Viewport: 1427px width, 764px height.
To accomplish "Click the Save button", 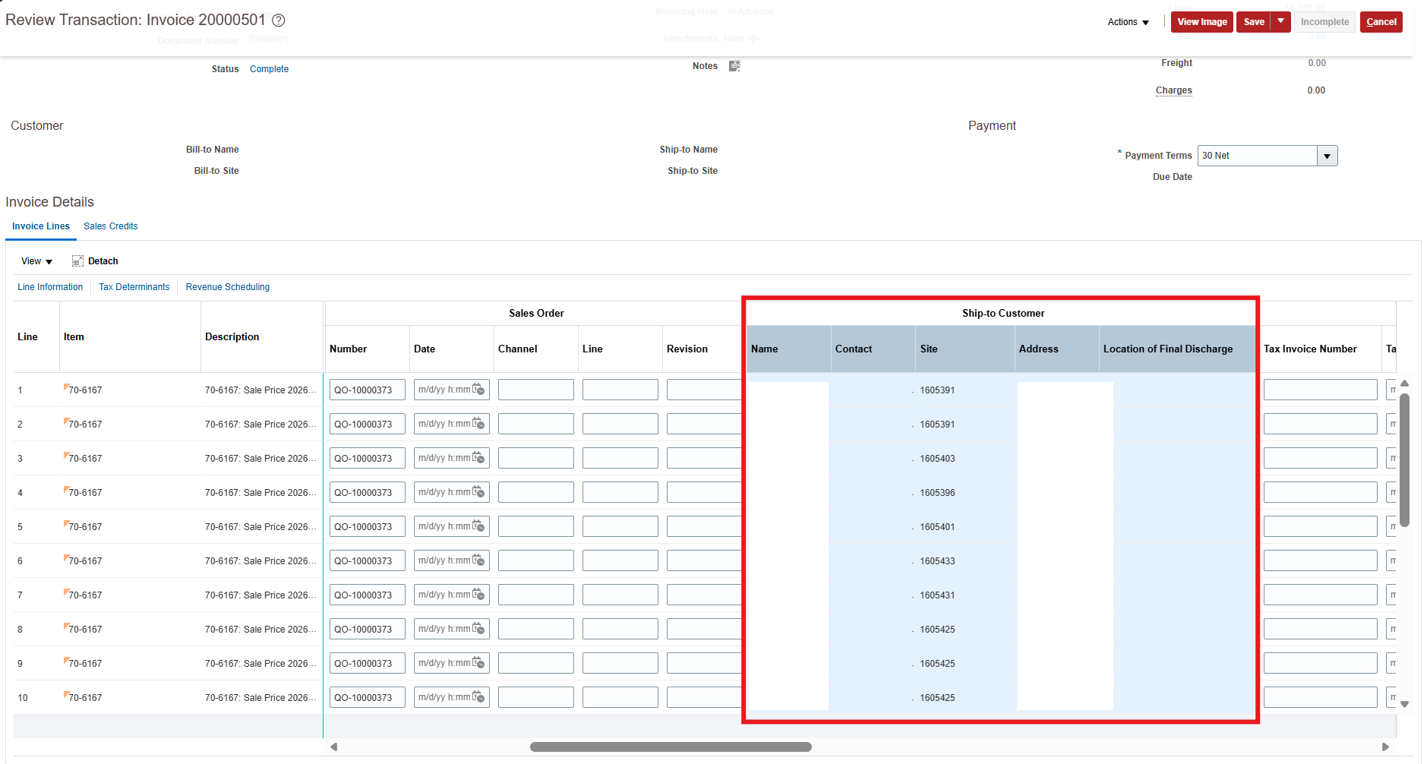I will click(1254, 22).
